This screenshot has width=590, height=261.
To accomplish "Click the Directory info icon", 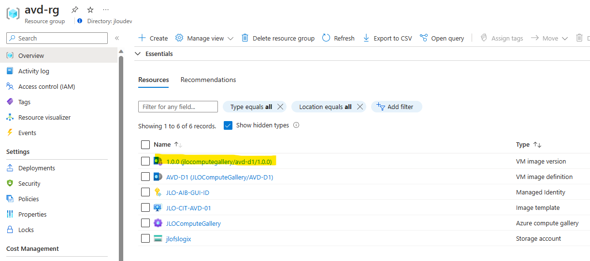I will point(80,21).
